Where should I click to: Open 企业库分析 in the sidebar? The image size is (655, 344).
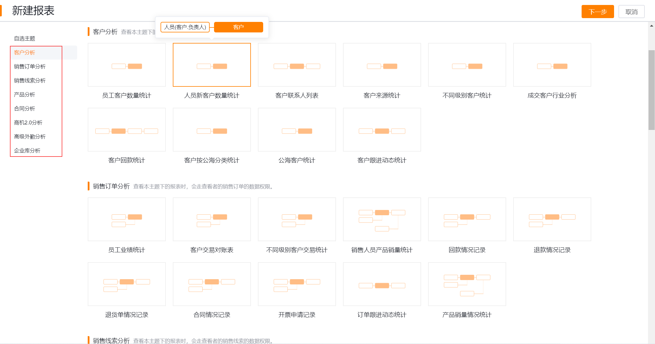[x=27, y=151]
